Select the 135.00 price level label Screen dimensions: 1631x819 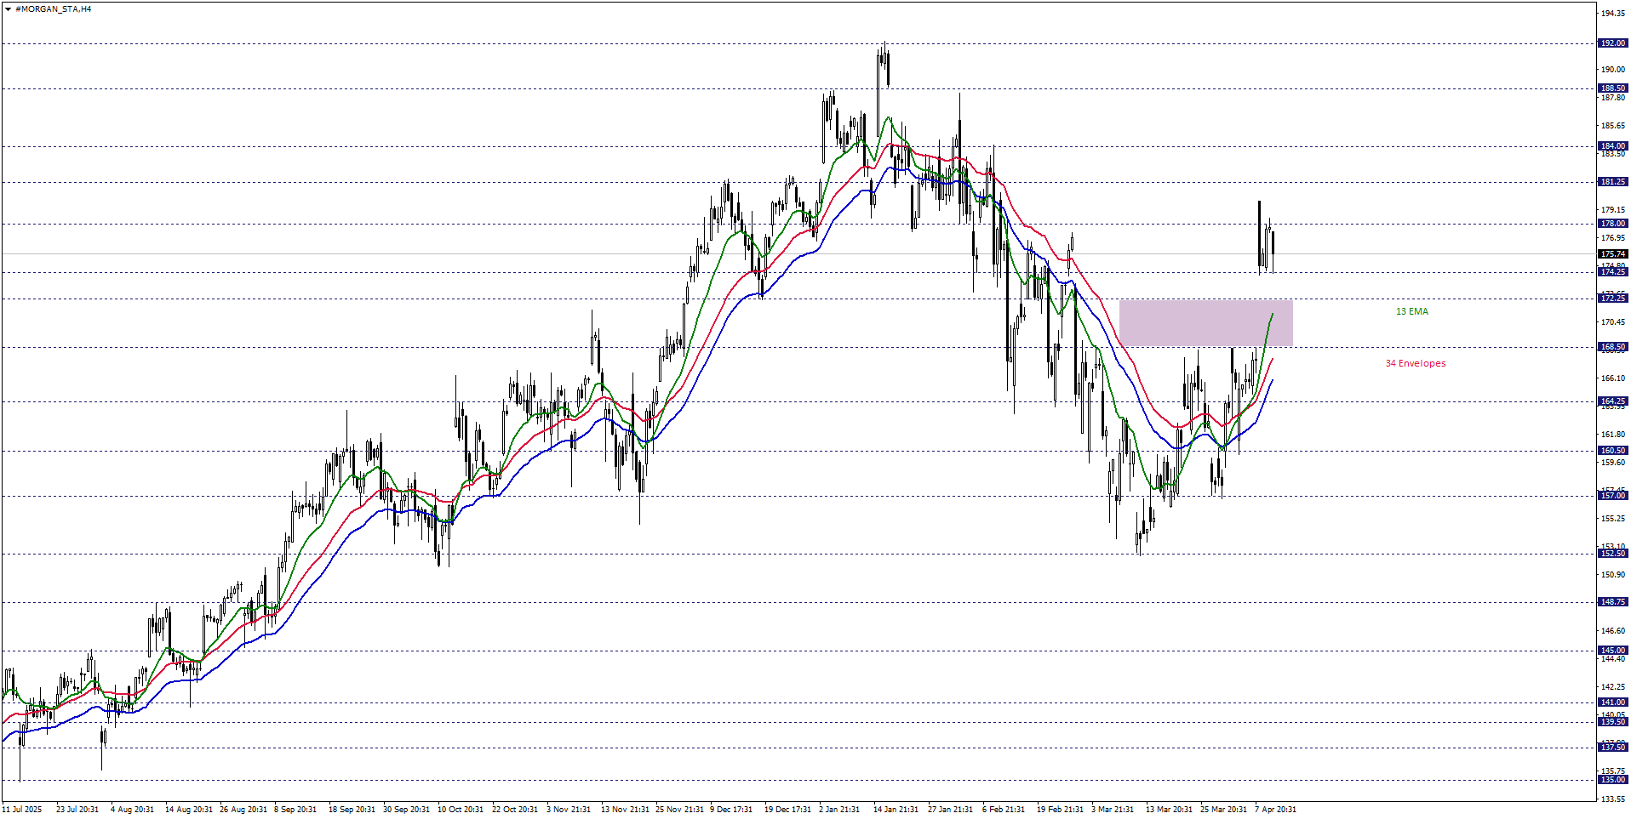click(1612, 780)
